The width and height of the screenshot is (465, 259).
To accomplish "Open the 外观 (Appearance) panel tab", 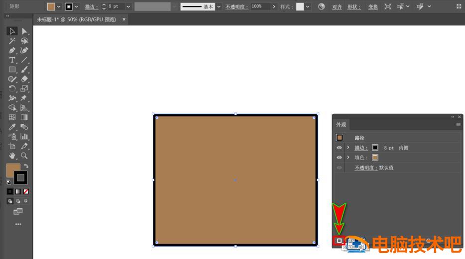I will tap(341, 125).
